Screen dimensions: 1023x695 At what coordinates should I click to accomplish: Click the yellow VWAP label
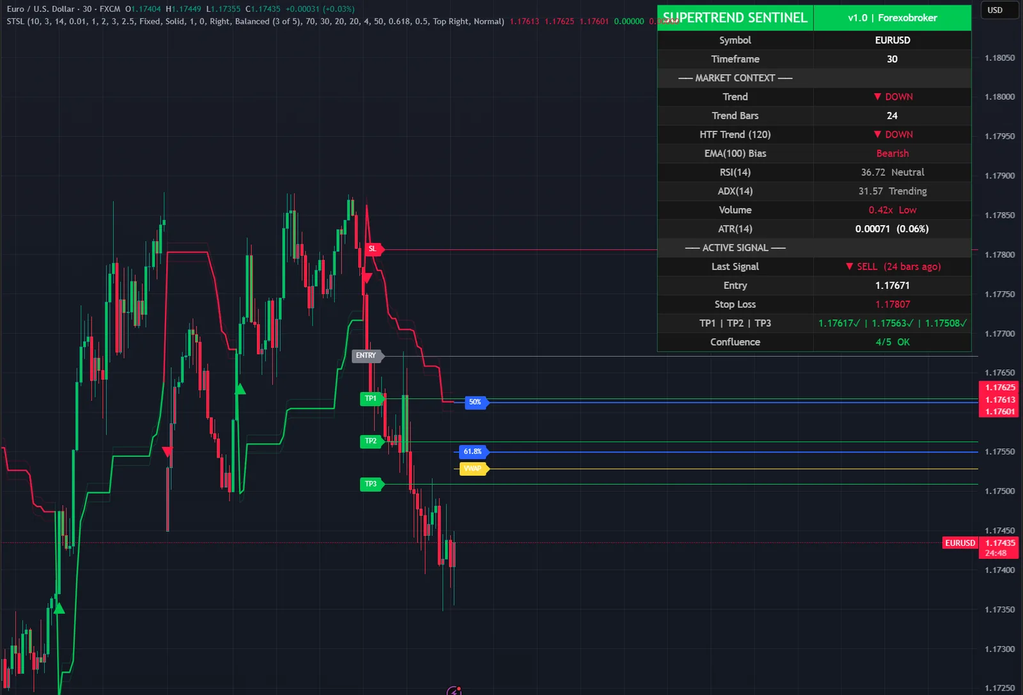click(x=474, y=469)
